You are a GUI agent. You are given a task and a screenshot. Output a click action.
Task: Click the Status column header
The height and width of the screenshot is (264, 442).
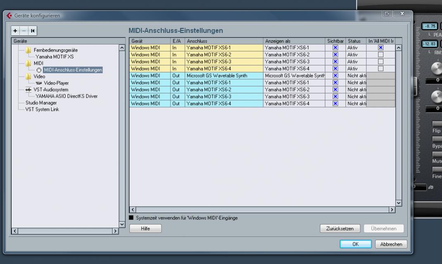click(356, 41)
